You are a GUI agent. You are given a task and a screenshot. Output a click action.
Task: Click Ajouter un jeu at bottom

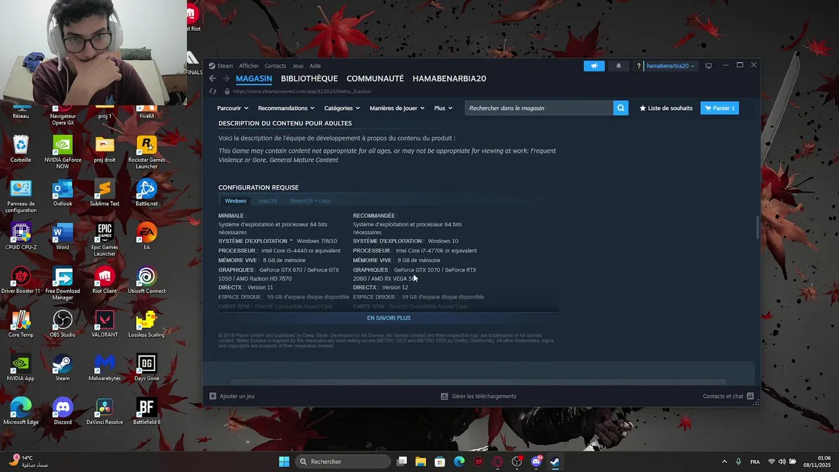(232, 396)
